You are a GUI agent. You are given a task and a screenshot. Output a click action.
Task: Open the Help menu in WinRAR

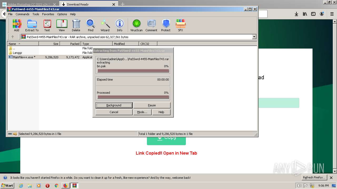click(73, 14)
